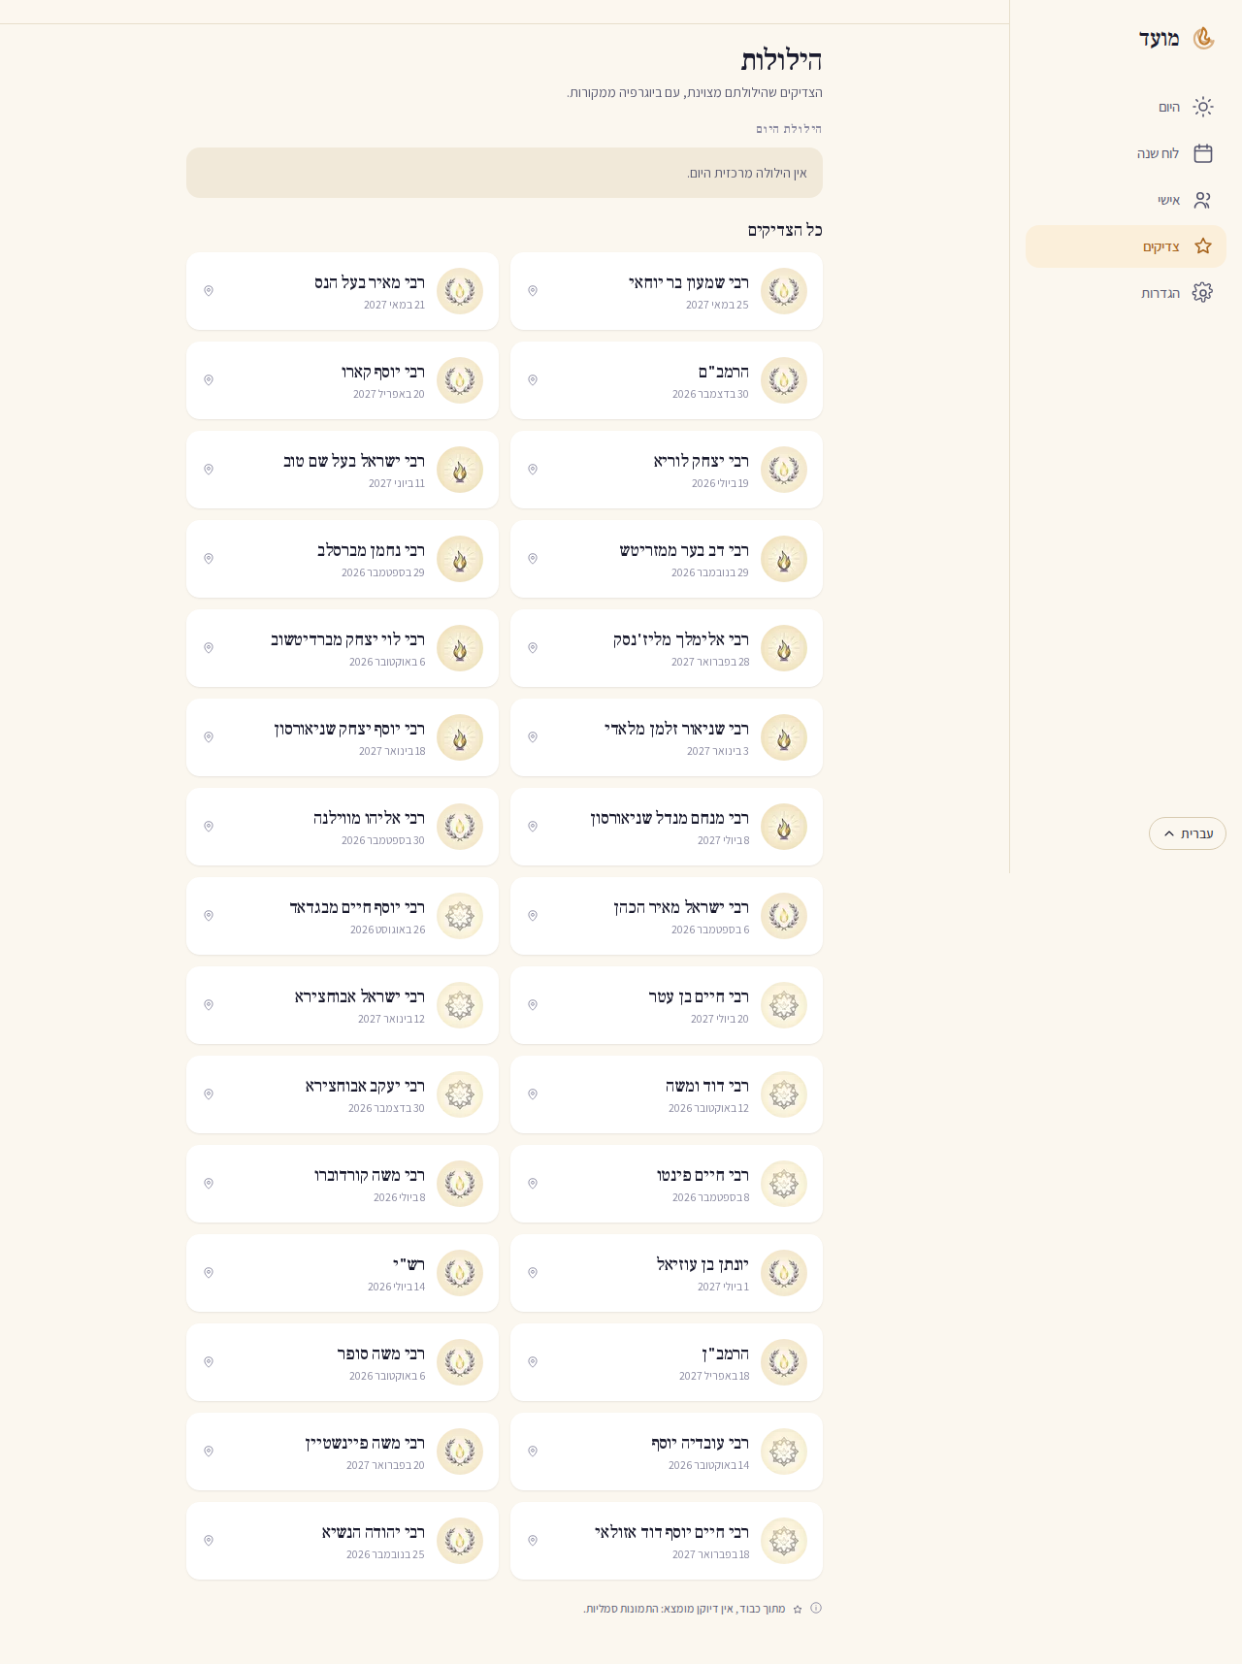Expand the עברית language selector

pos(1188,833)
